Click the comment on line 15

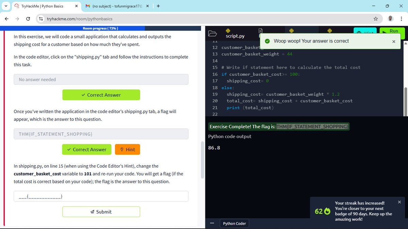coord(291,68)
